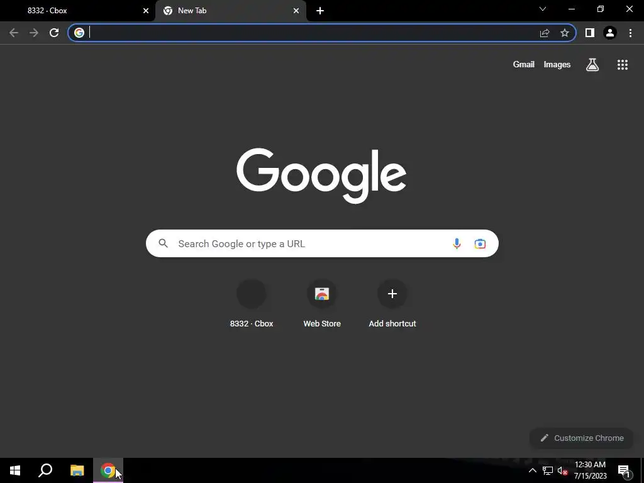Open the Chrome side panel
This screenshot has width=644, height=483.
[x=590, y=33]
